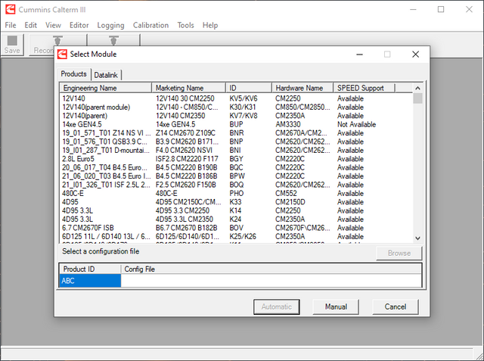Minimize the Cummins Calterm III main window
Viewport: 484px width, 361px height.
413,9
